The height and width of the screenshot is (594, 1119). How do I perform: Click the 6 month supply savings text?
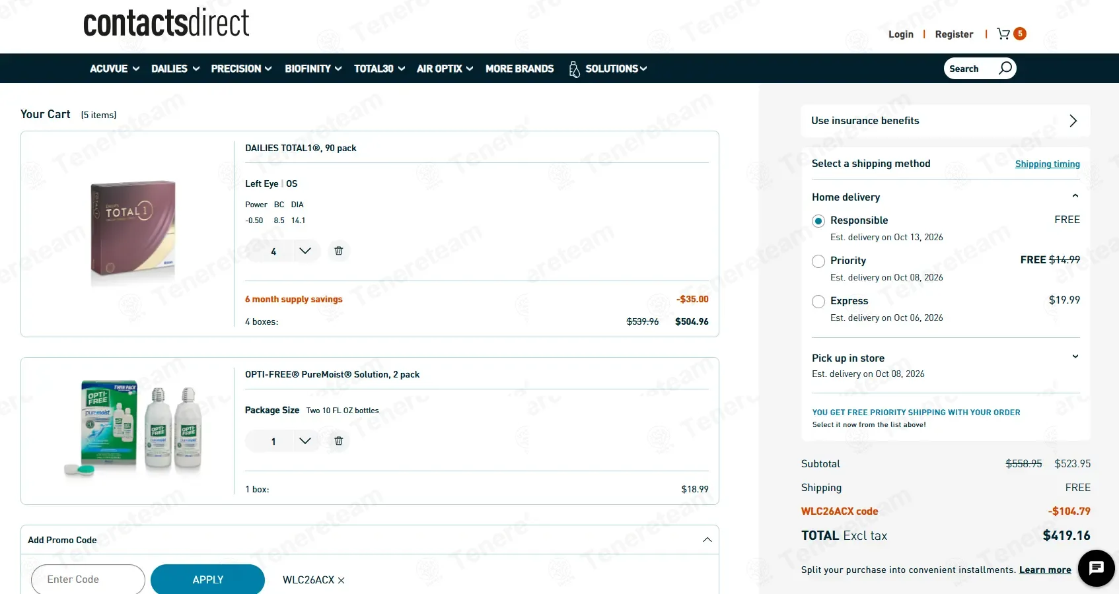click(294, 299)
